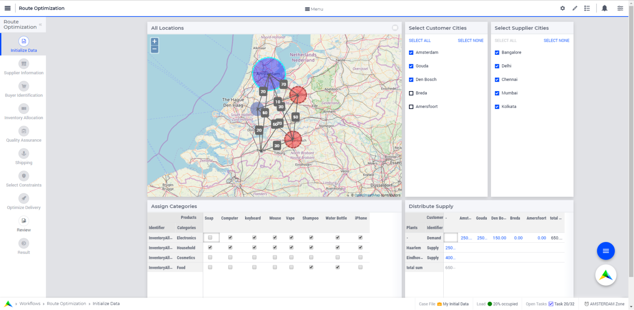Enable the Breda customer city checkbox
The width and height of the screenshot is (634, 310).
pyautogui.click(x=411, y=93)
